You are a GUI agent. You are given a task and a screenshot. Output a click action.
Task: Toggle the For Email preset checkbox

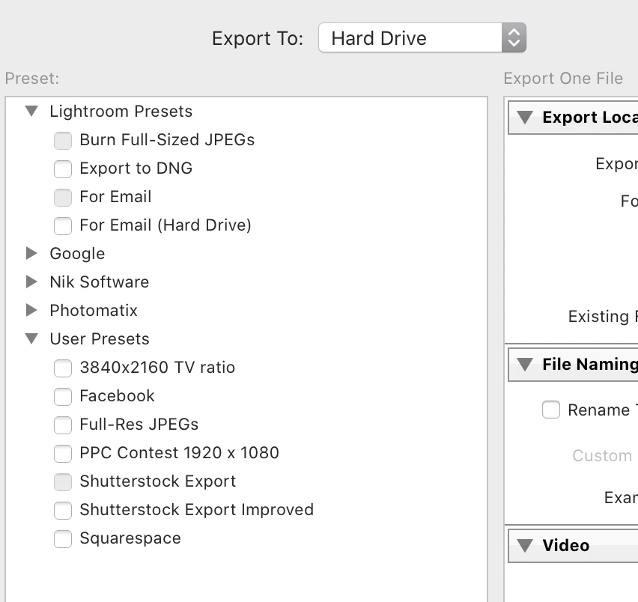tap(63, 197)
